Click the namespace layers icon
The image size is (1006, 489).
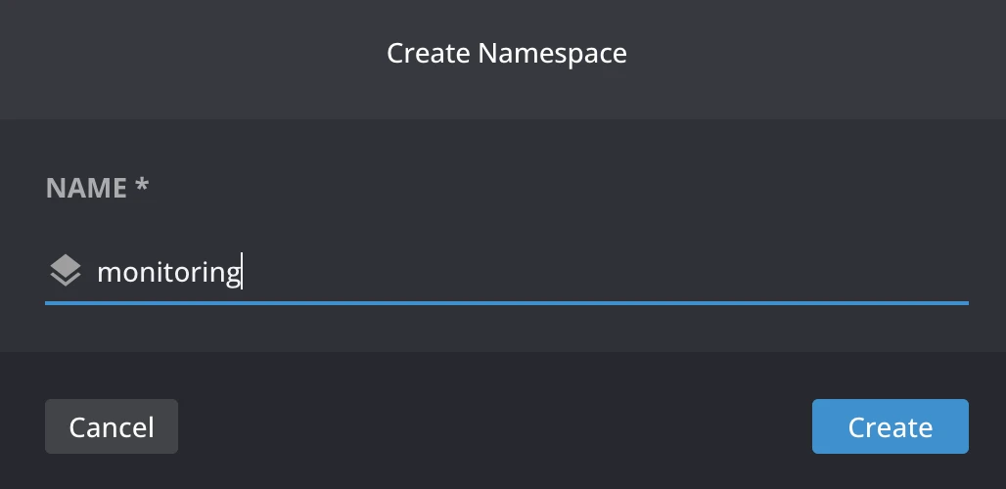pyautogui.click(x=65, y=270)
